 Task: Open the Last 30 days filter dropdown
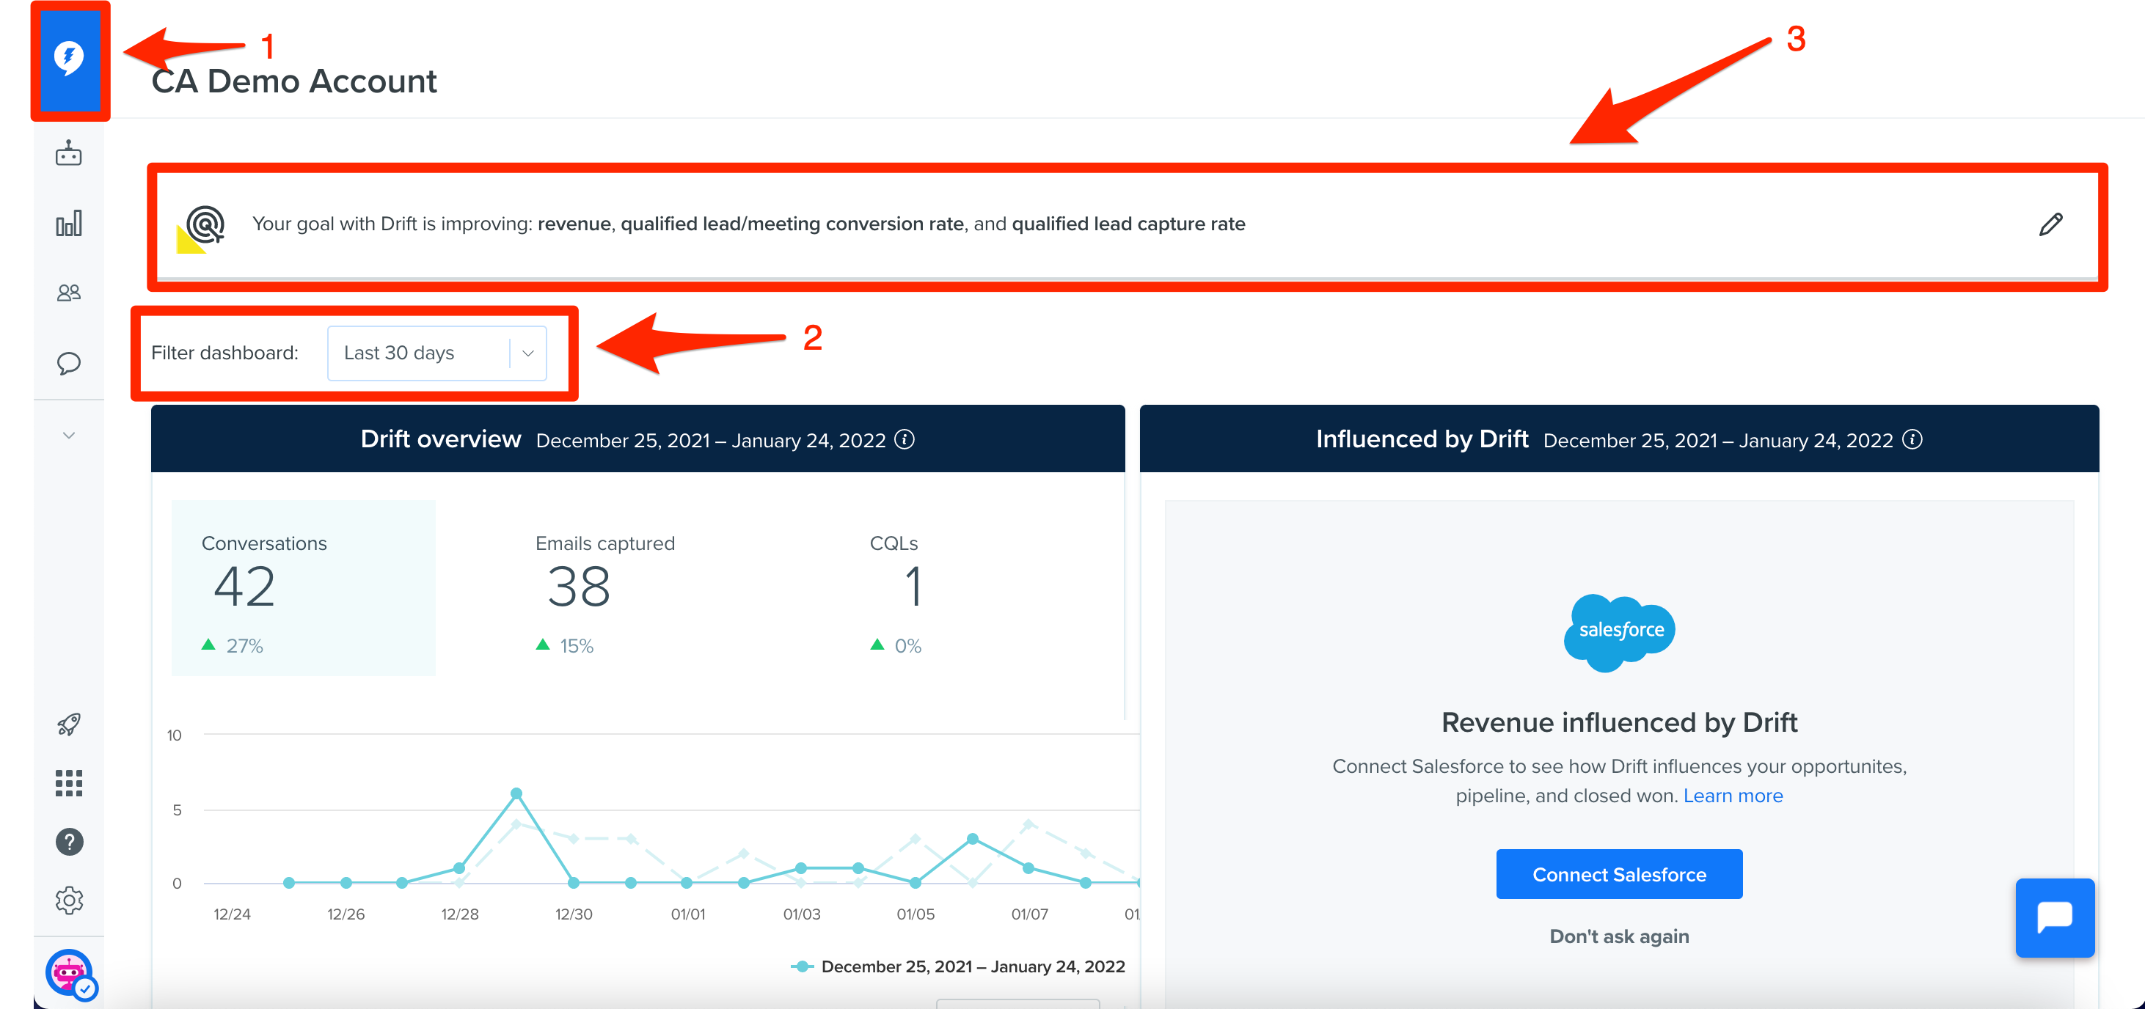coord(437,353)
